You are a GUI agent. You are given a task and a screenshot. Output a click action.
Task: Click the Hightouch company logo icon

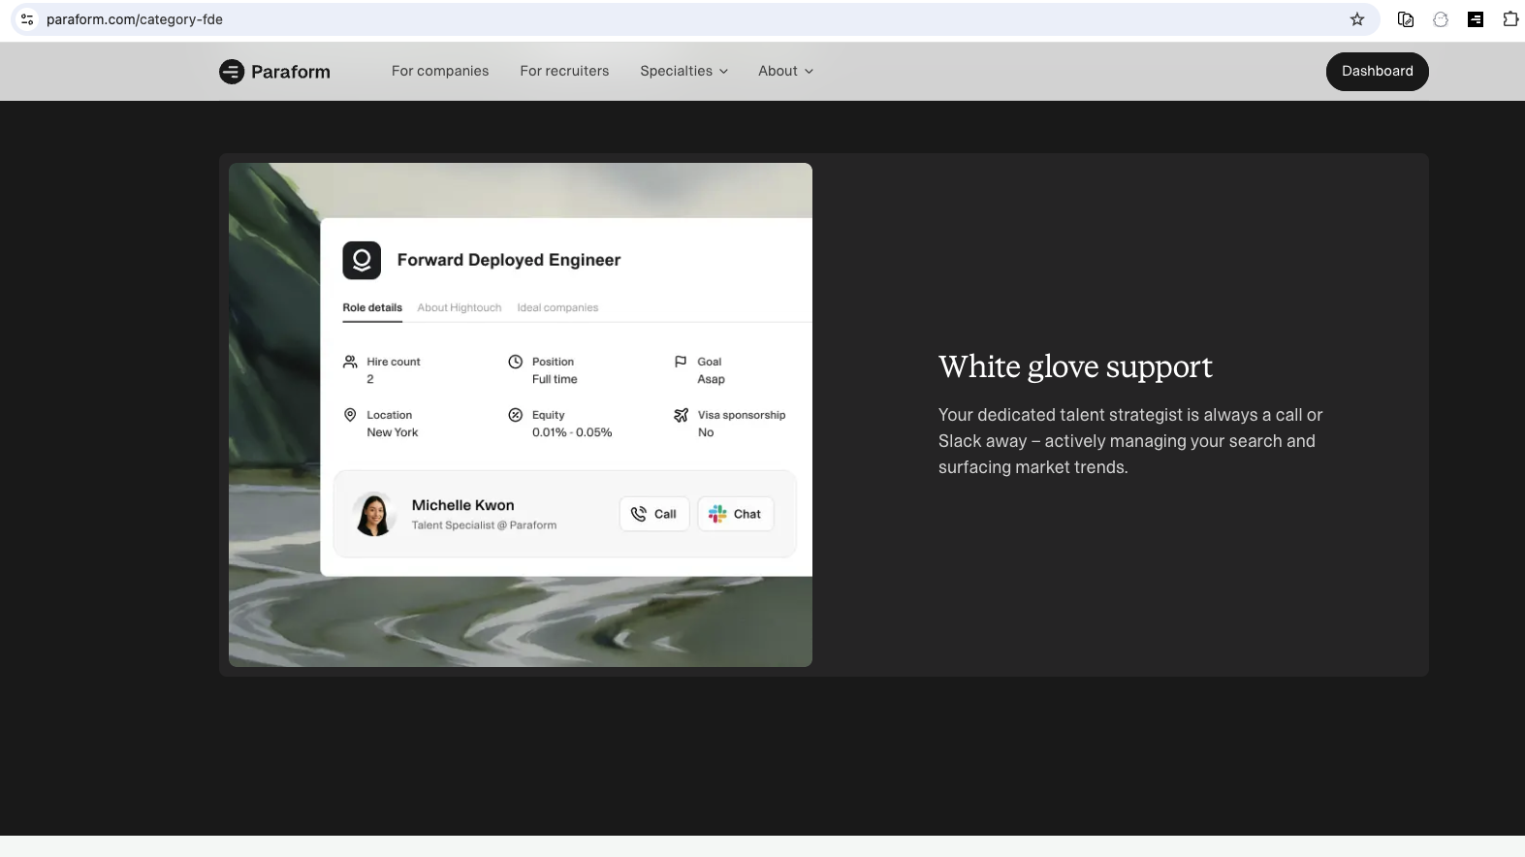click(362, 260)
